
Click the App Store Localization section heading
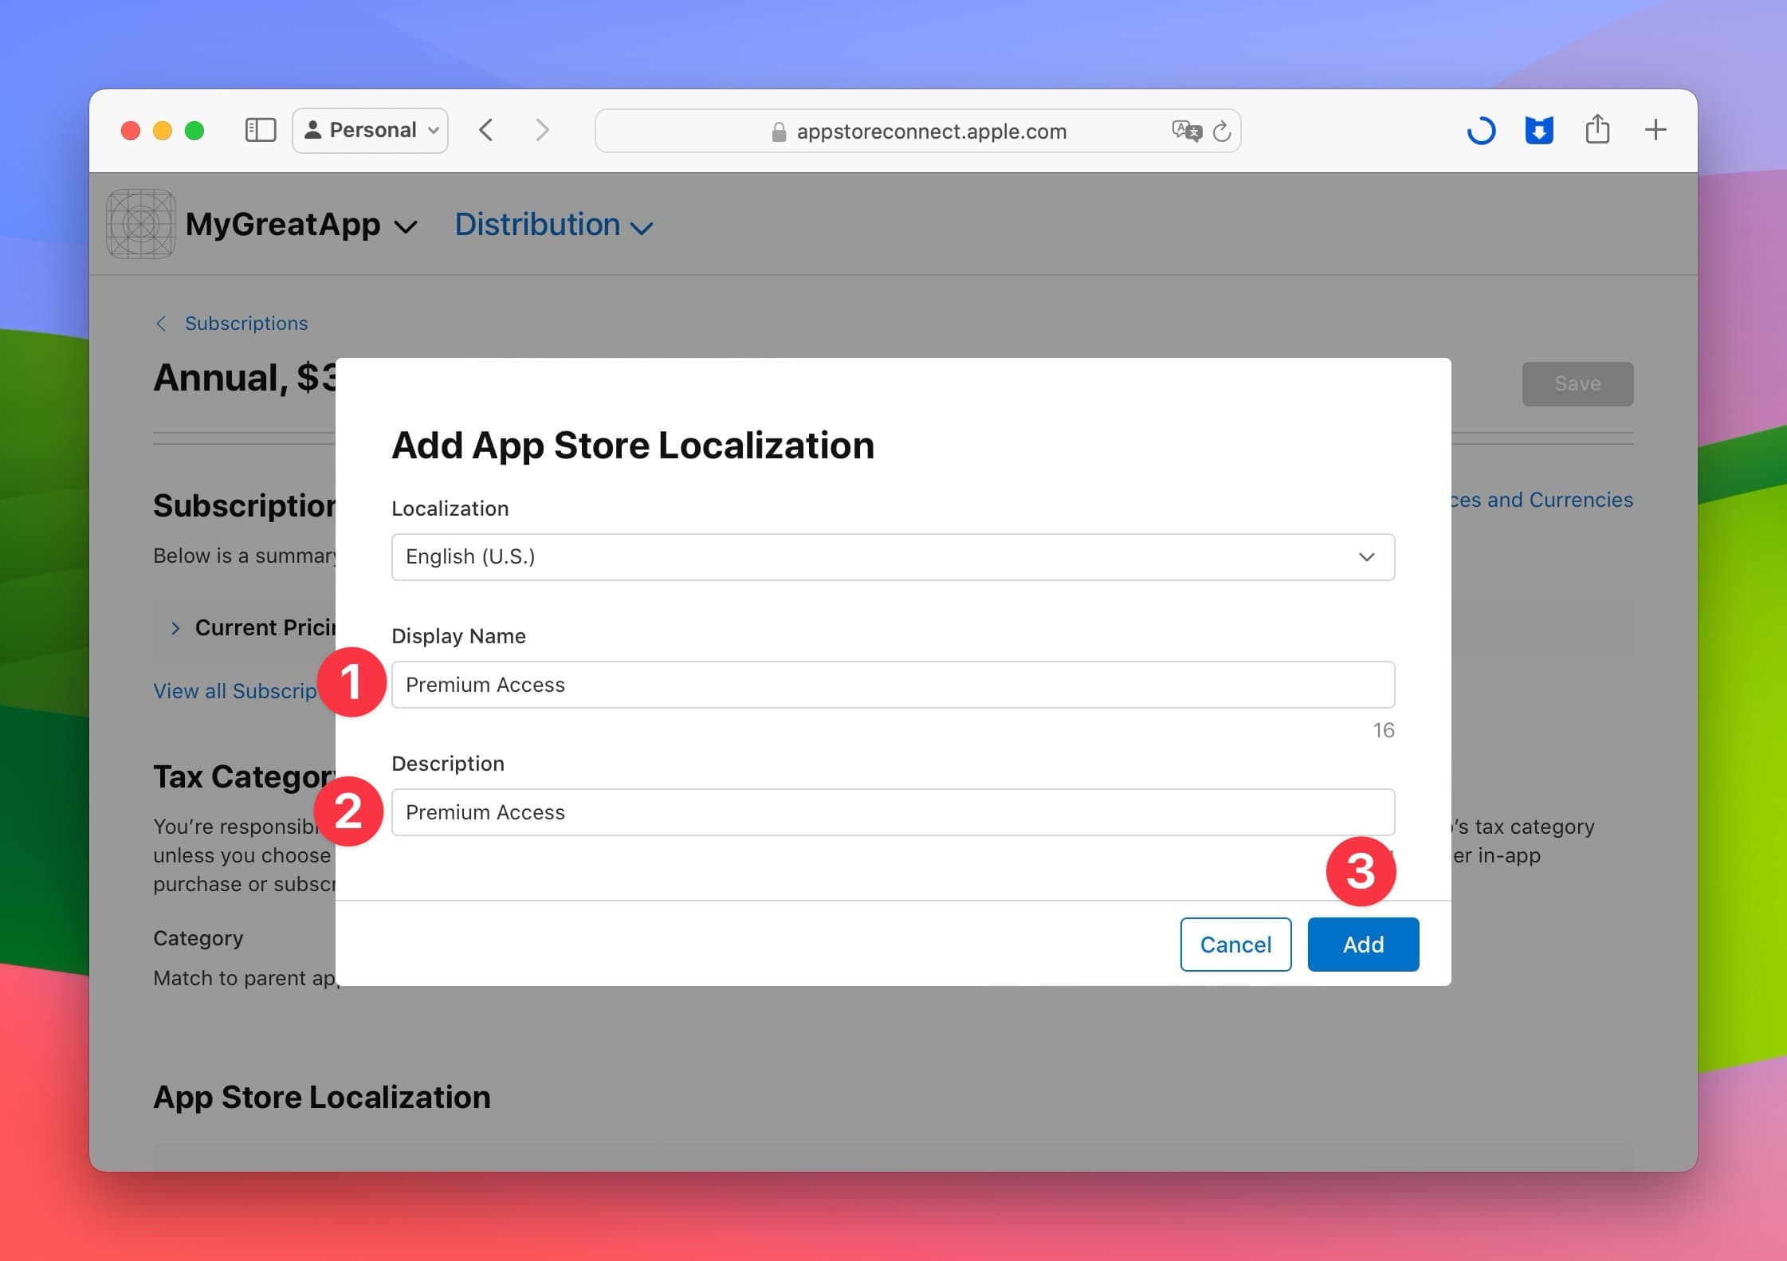tap(322, 1098)
